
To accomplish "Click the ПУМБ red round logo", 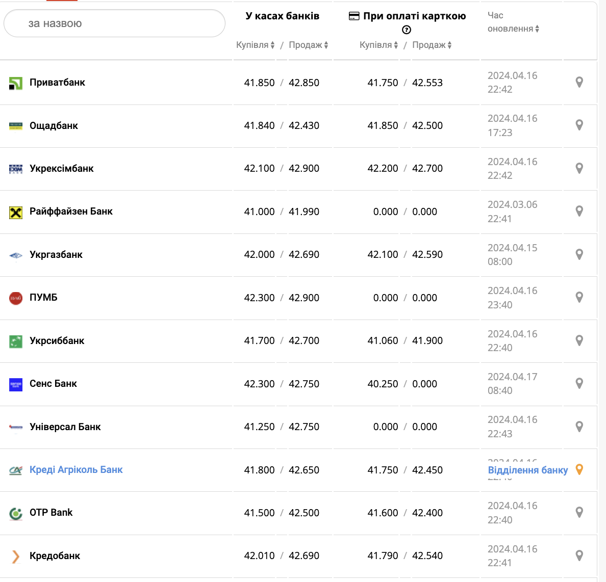I will [x=16, y=298].
